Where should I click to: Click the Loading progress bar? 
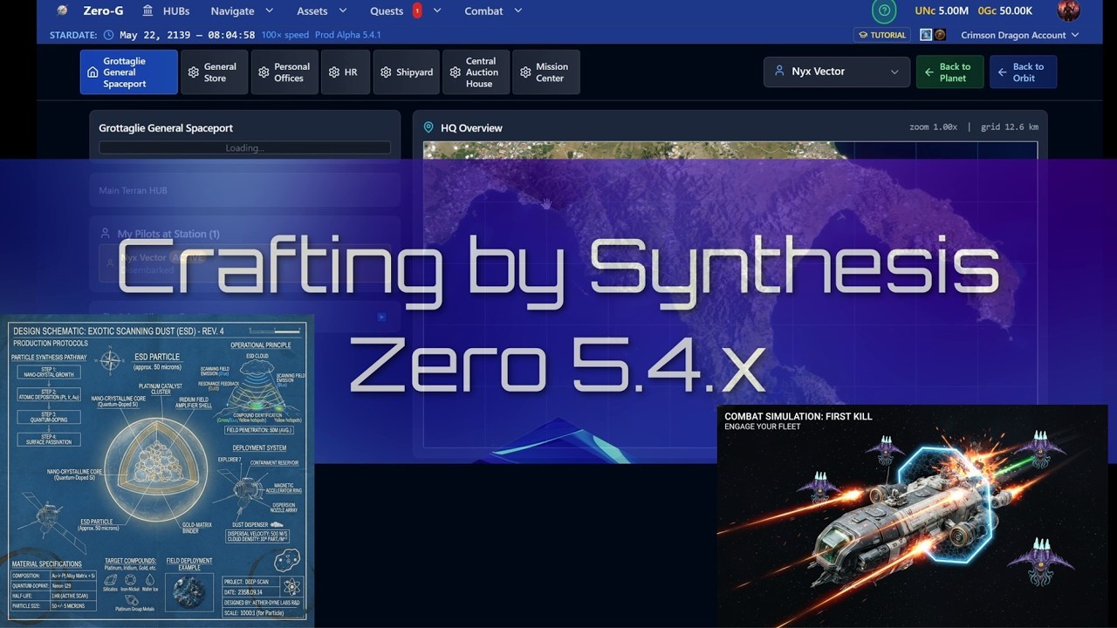[244, 148]
